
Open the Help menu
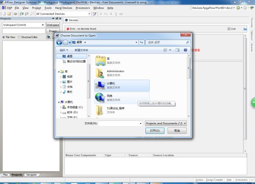pos(110,8)
